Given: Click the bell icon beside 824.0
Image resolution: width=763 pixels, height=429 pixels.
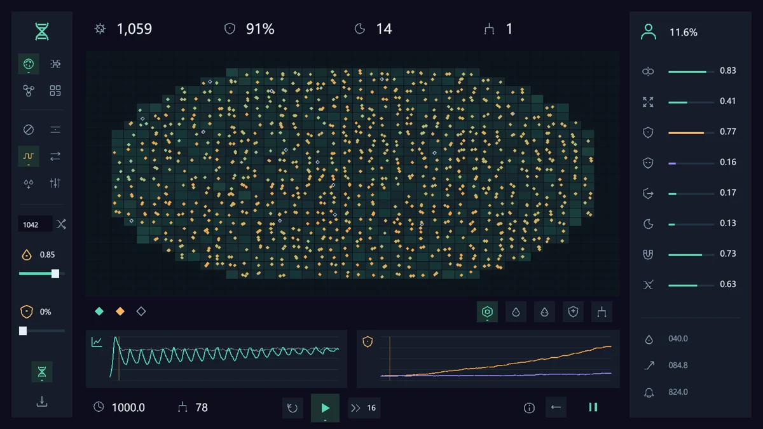Looking at the screenshot, I should [649, 393].
